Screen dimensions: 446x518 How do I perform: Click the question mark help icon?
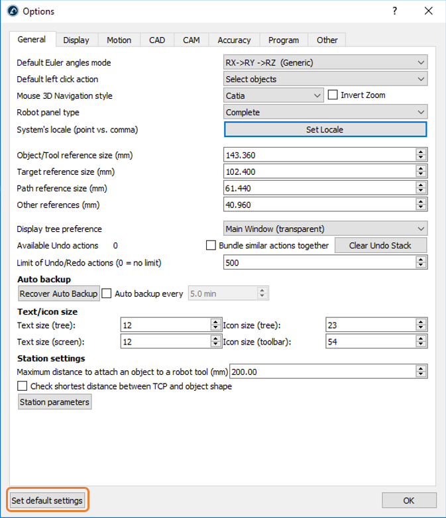(395, 11)
